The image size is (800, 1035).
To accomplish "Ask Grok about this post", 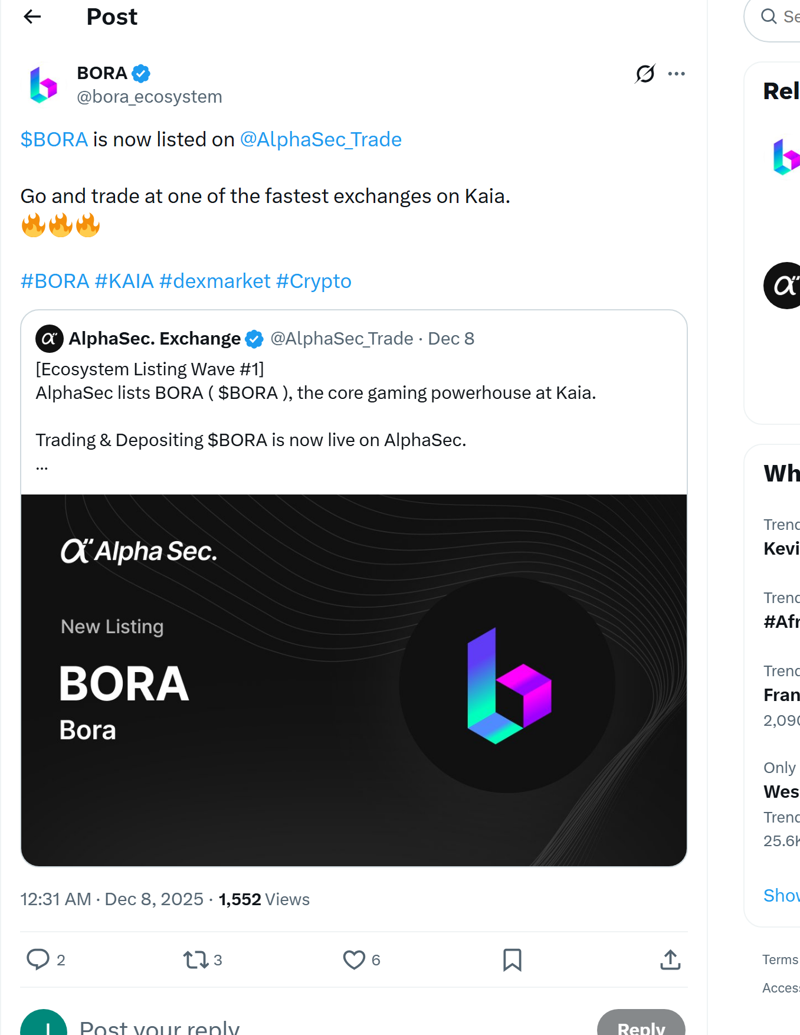I will point(644,73).
